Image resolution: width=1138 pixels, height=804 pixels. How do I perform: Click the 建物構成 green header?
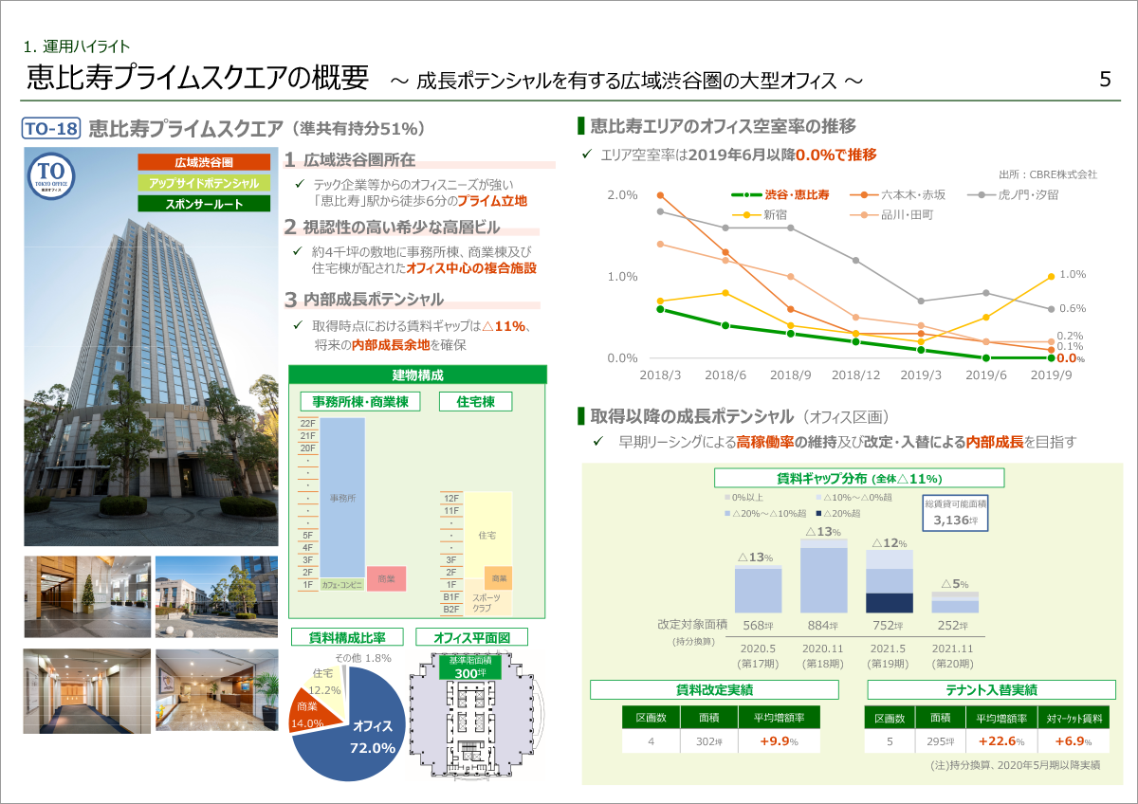[417, 374]
